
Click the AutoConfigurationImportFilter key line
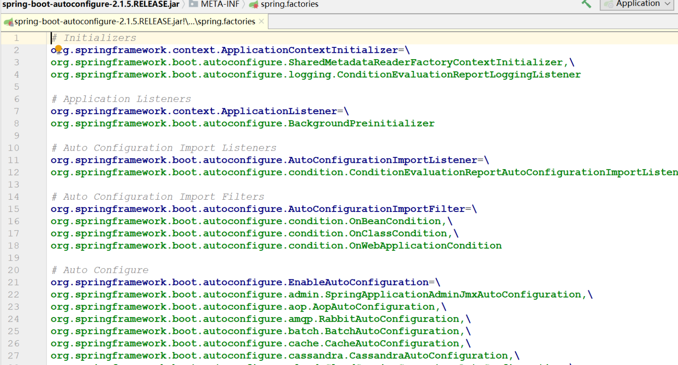264,209
